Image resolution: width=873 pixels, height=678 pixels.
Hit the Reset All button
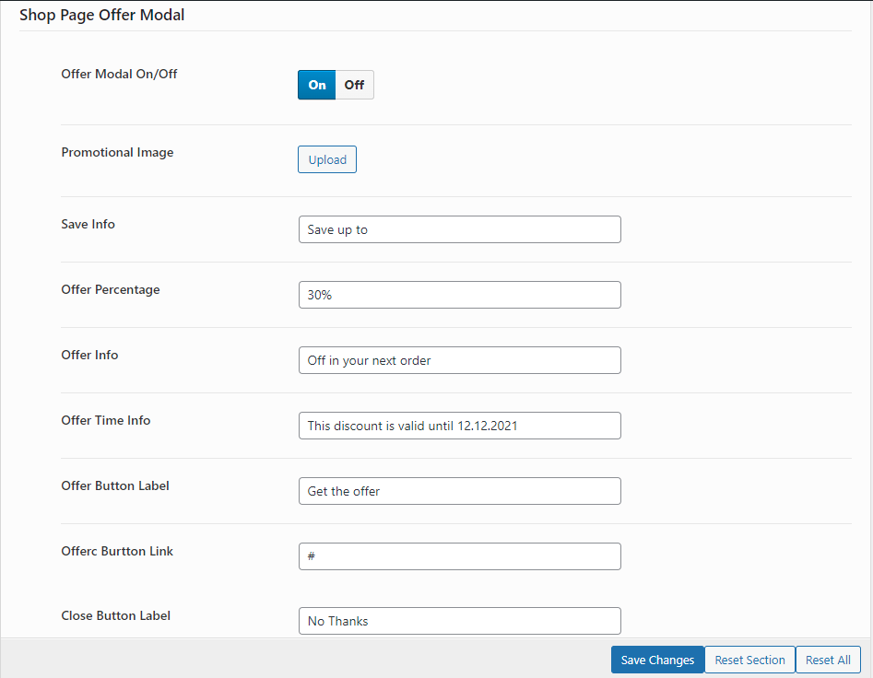click(x=828, y=660)
